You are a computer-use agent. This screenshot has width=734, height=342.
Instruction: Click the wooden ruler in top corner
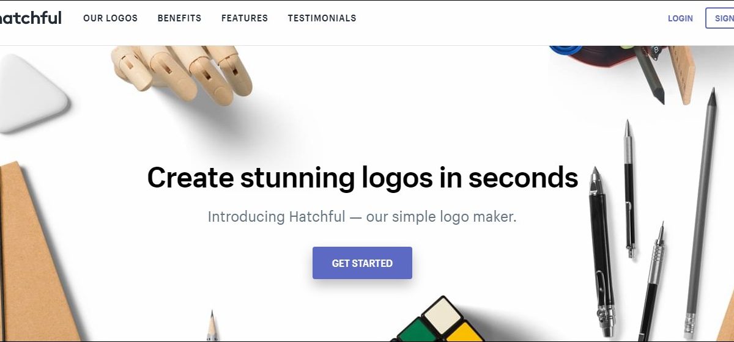tap(680, 74)
